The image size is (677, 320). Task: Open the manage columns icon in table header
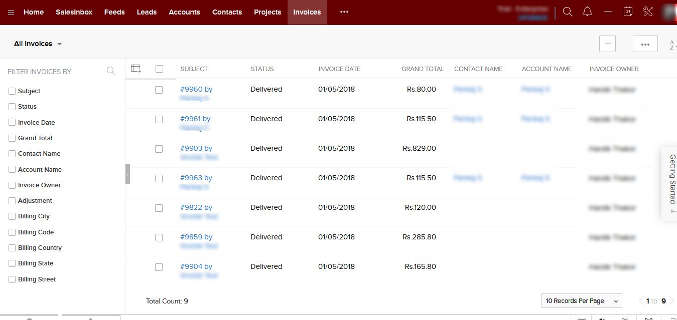point(136,69)
